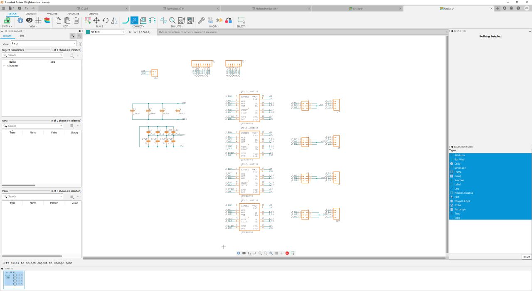Switch to the LIBRARY ribbon tab

coord(94,14)
